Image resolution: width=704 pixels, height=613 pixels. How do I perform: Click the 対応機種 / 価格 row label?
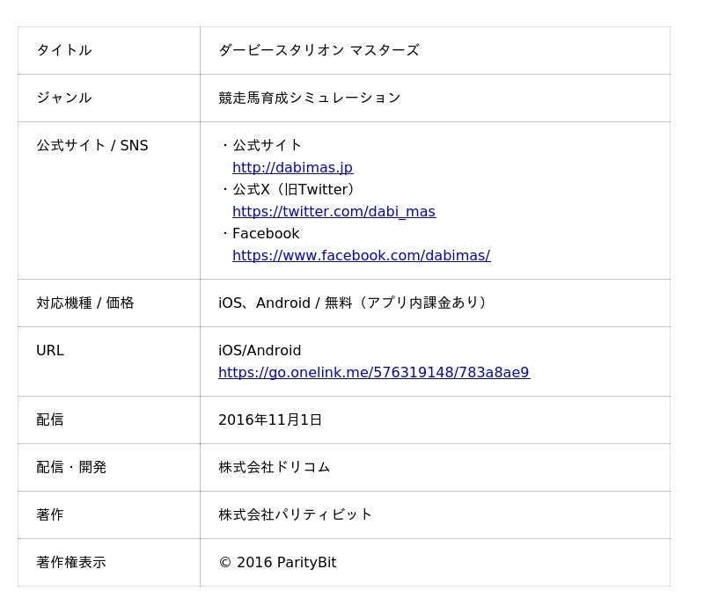(84, 303)
